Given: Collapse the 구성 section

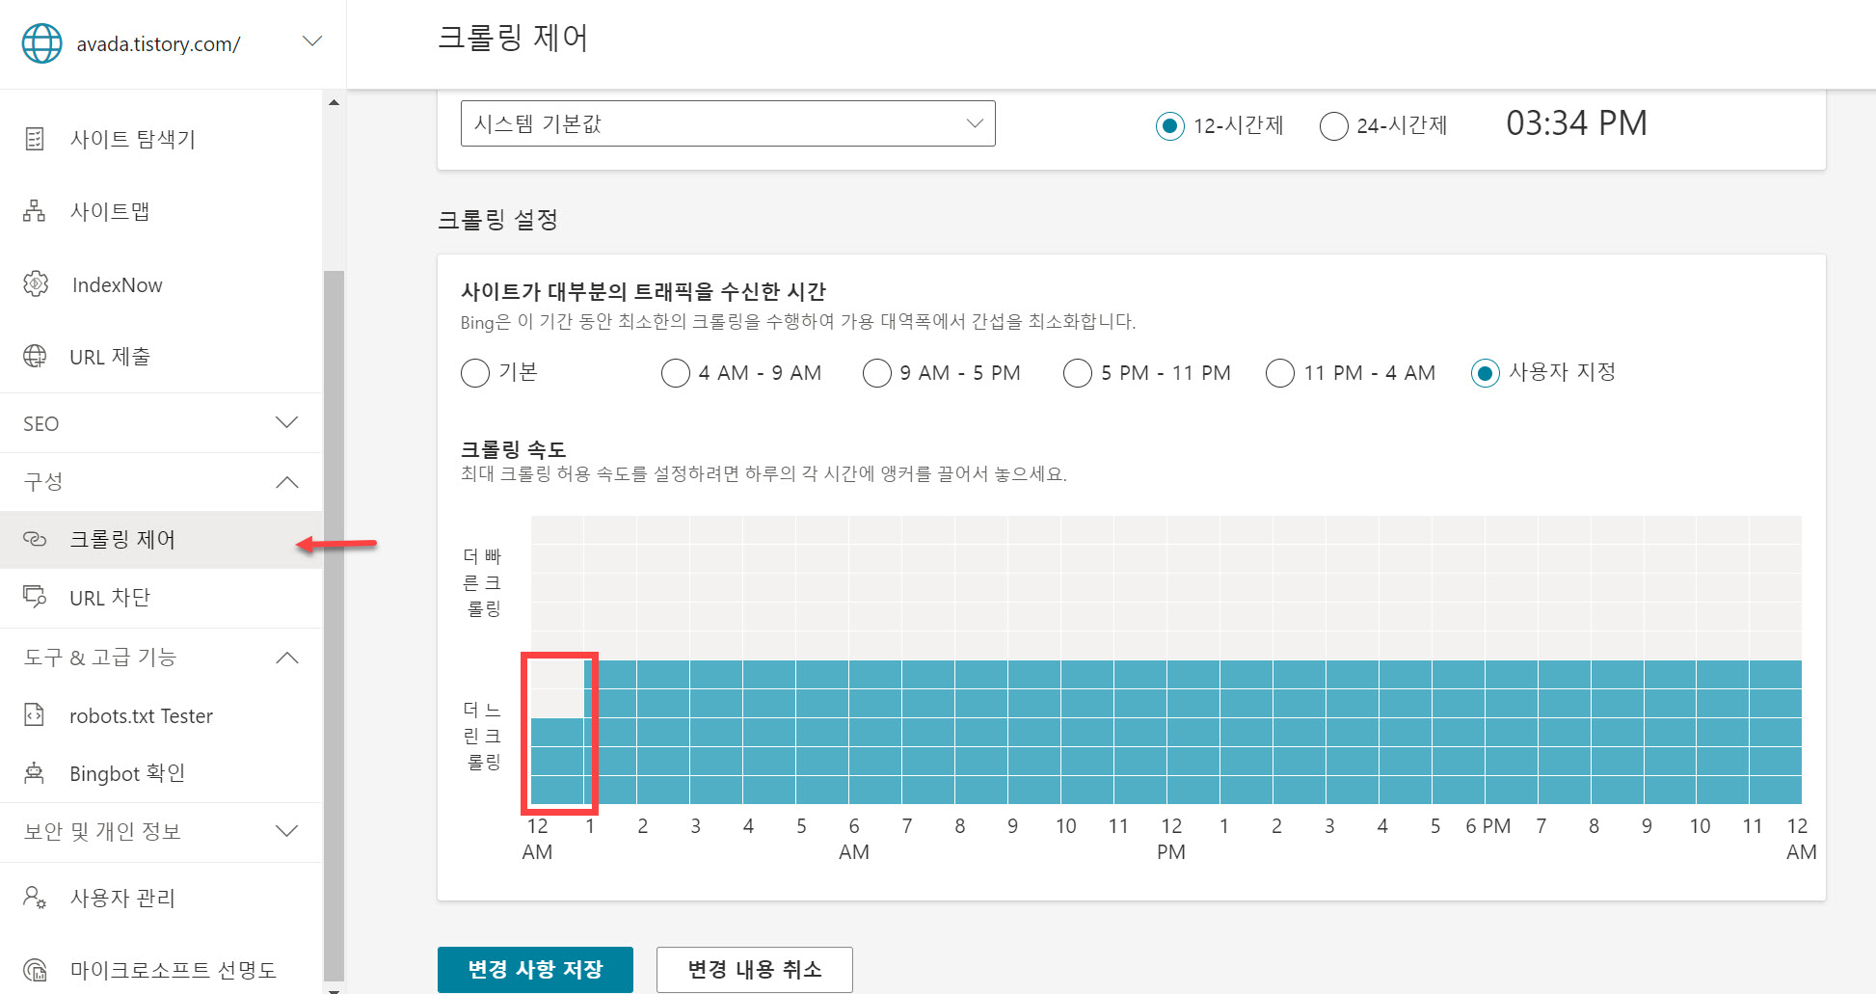Looking at the screenshot, I should point(286,482).
